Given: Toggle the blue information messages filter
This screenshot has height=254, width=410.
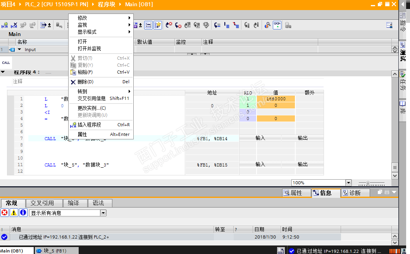Looking at the screenshot, I should [x=23, y=213].
